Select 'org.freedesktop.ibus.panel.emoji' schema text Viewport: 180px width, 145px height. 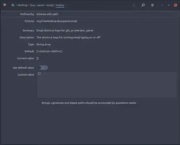coord(57,21)
